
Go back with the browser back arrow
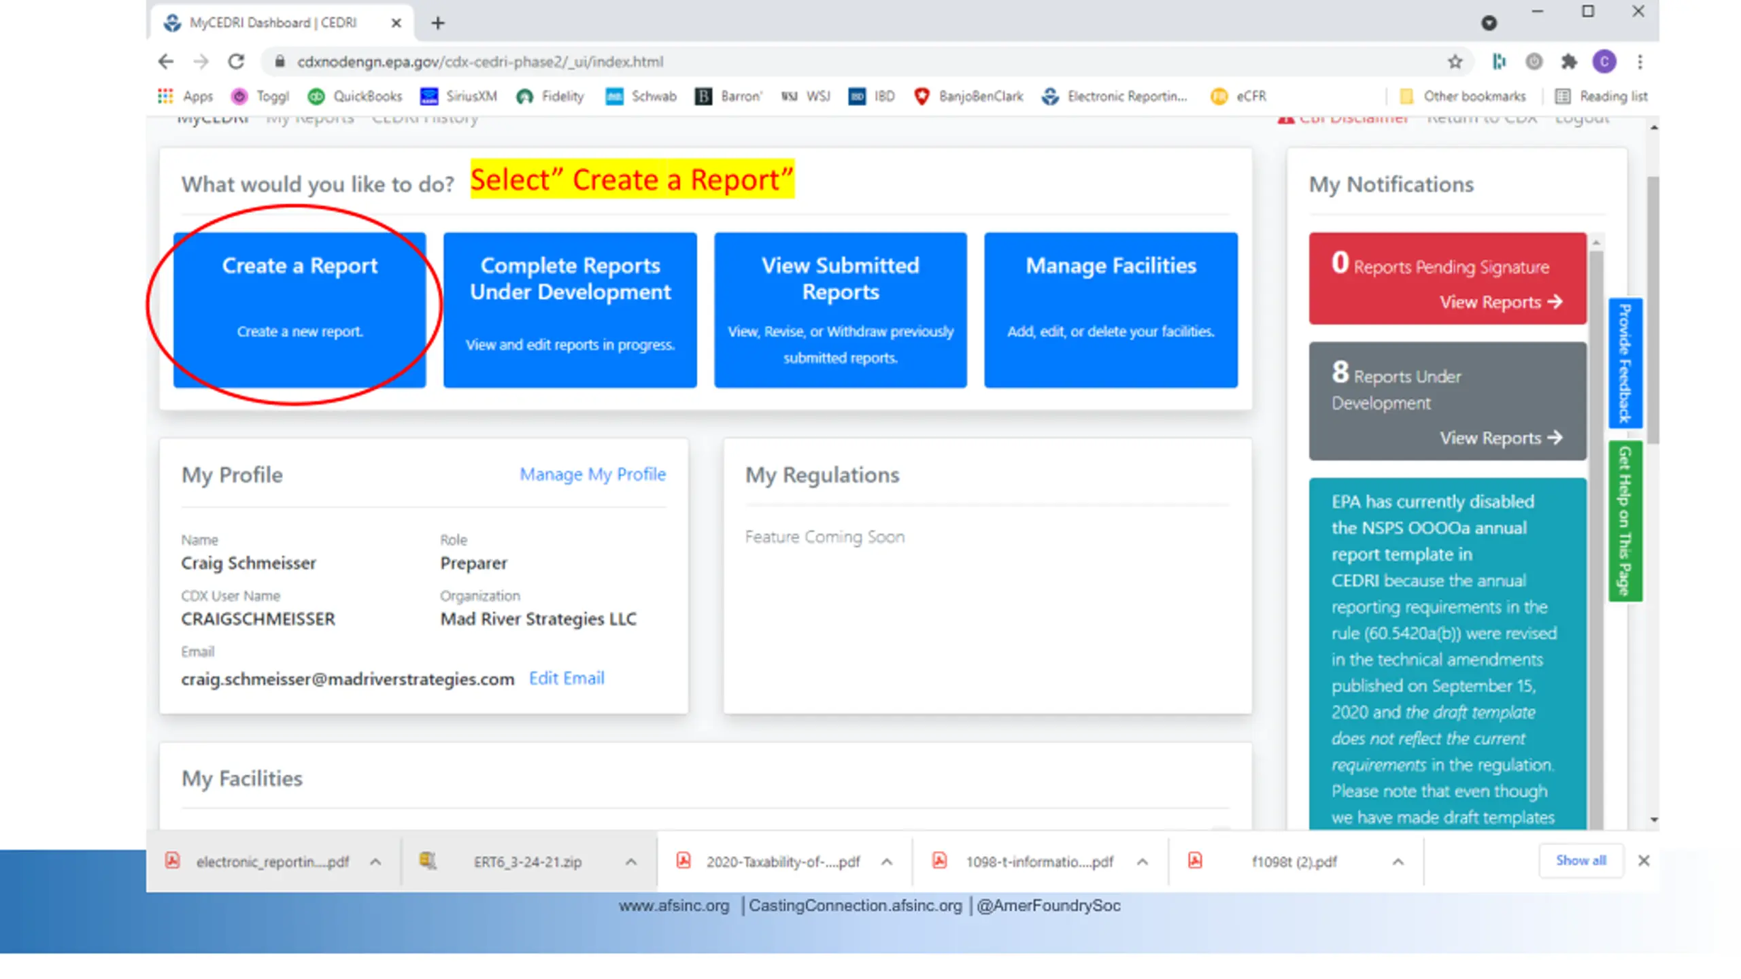pos(166,62)
